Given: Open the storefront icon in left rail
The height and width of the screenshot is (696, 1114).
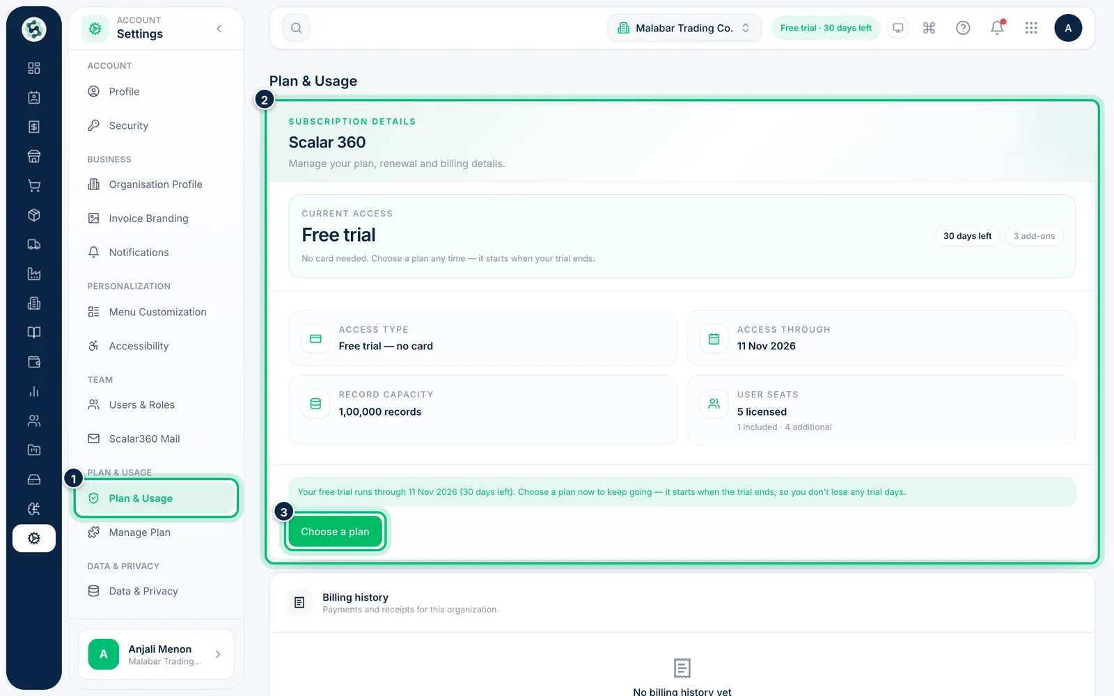Looking at the screenshot, I should [33, 156].
